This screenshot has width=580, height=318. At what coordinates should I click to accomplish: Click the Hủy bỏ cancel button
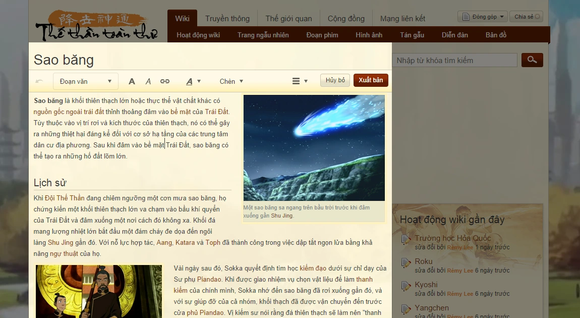pyautogui.click(x=335, y=80)
